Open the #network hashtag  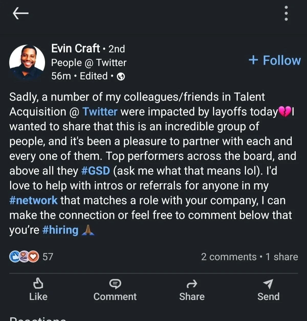(34, 200)
